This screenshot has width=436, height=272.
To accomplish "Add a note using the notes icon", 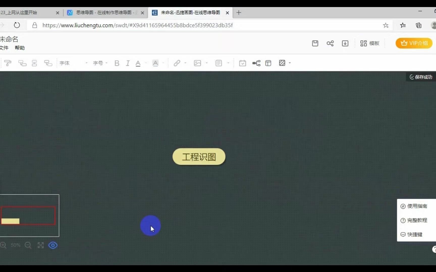I will 219,63.
